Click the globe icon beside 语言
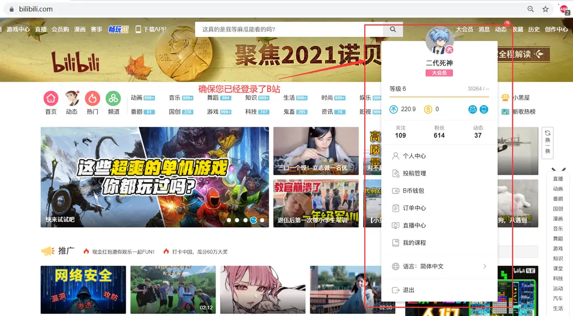The height and width of the screenshot is (316, 573). (396, 266)
